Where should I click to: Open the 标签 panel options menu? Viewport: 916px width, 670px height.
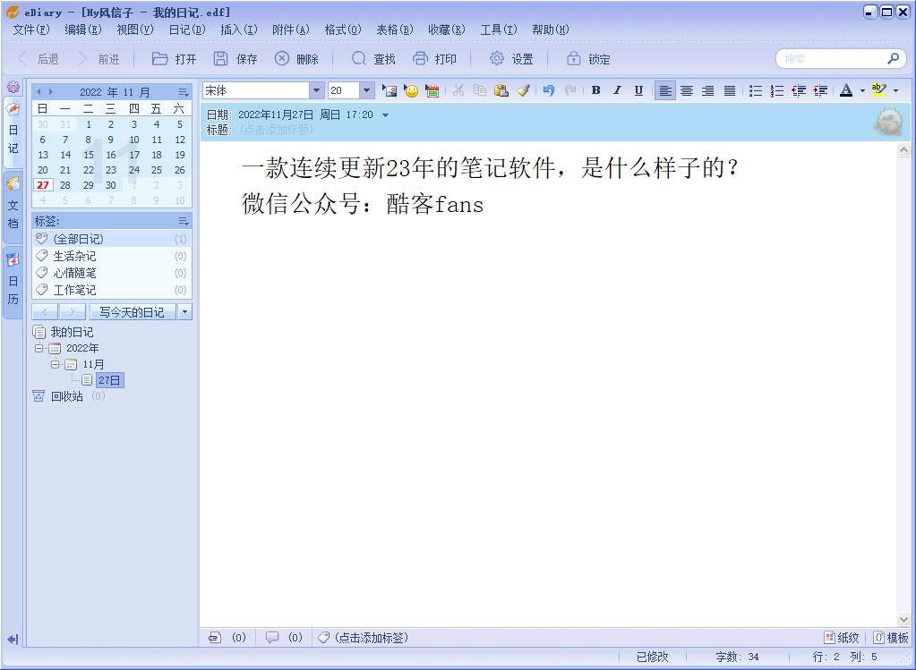[x=184, y=221]
